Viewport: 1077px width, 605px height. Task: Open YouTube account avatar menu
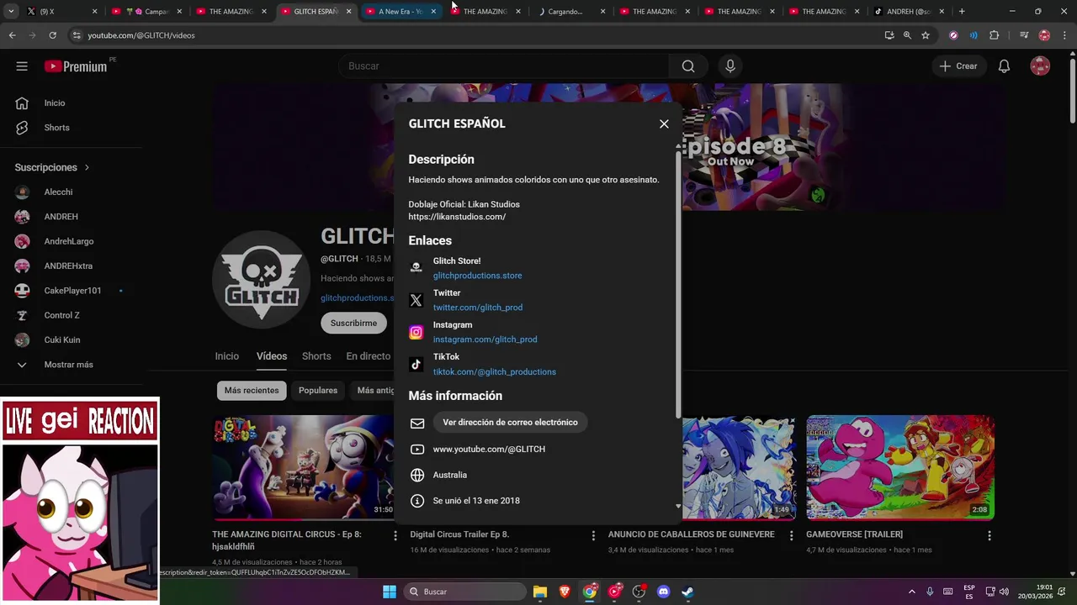tap(1040, 66)
